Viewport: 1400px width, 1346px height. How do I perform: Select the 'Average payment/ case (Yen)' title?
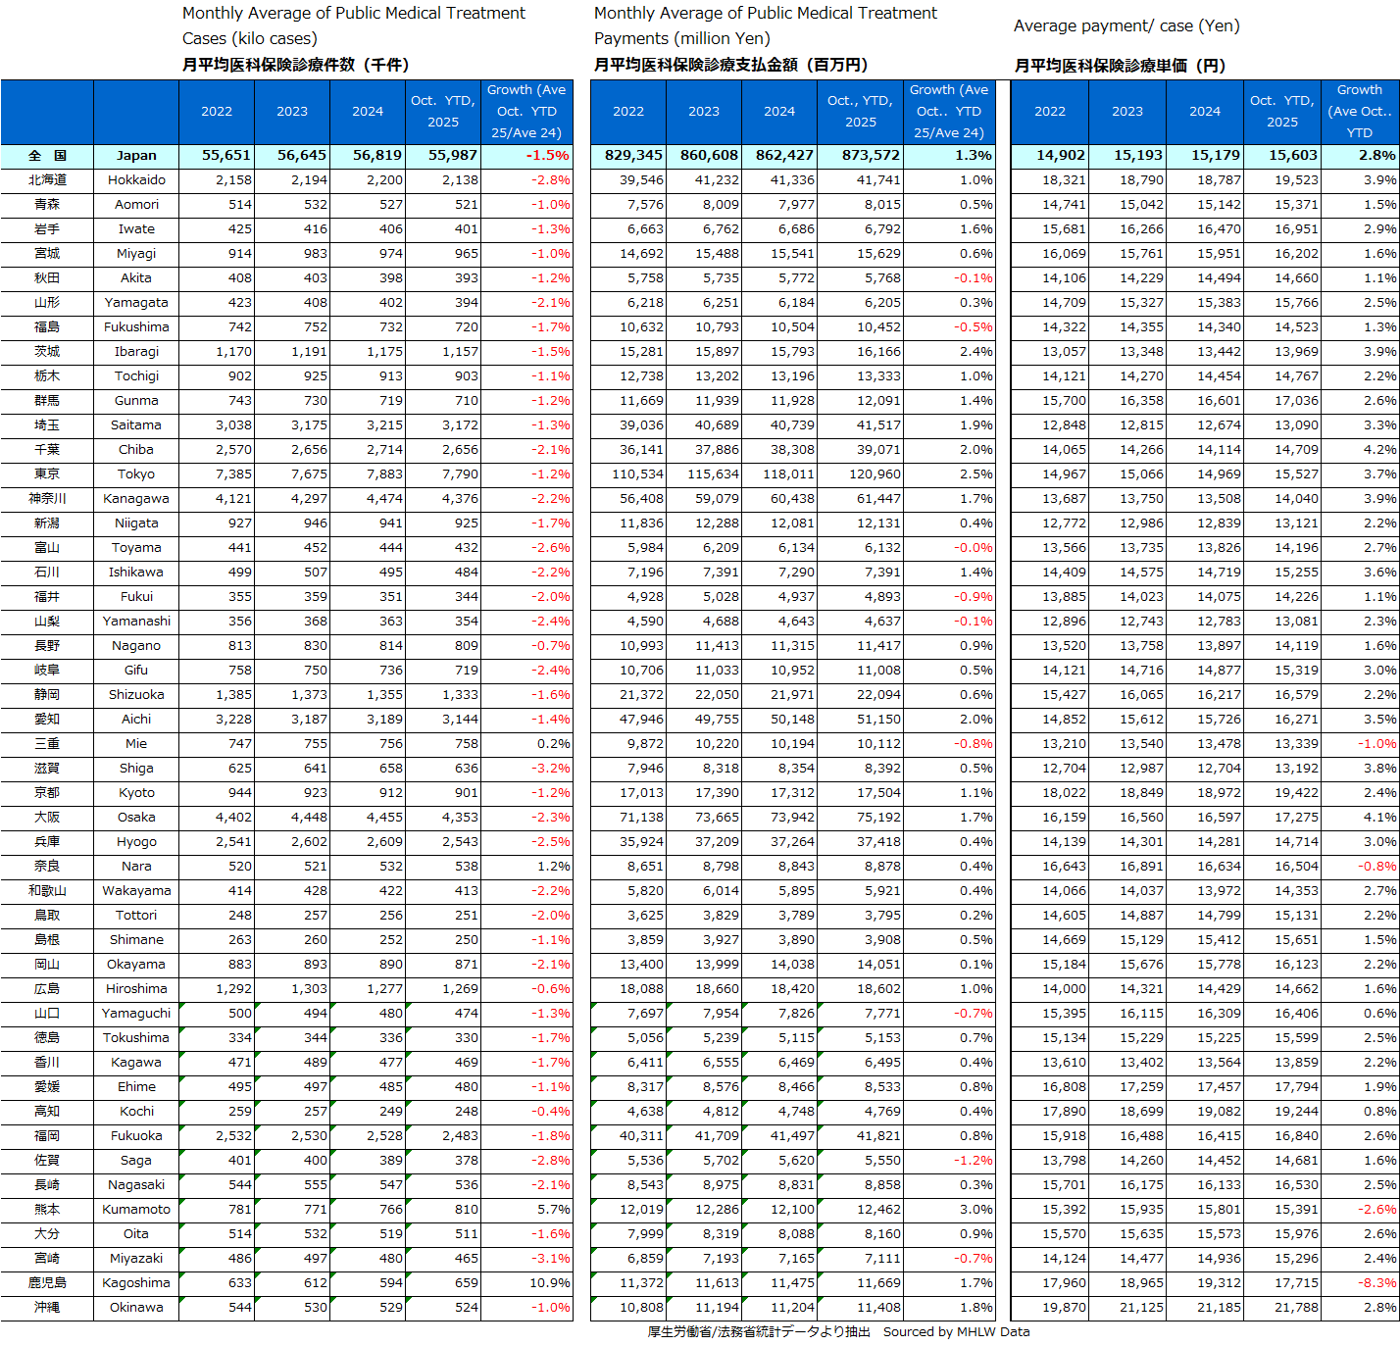1126,25
